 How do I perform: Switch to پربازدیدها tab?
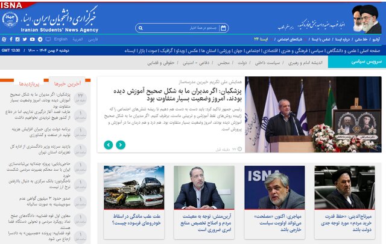point(29,84)
